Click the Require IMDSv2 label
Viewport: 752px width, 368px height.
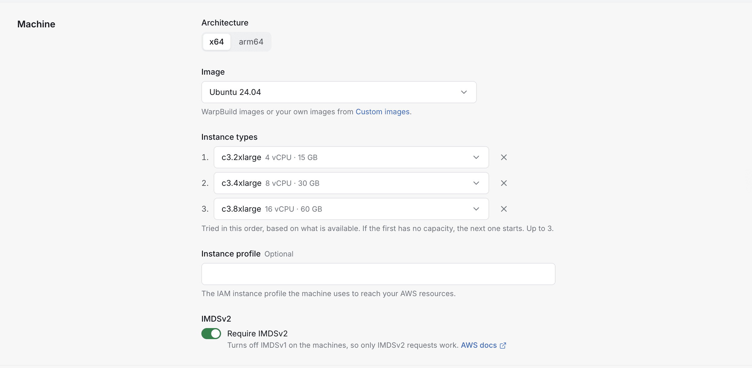point(257,334)
